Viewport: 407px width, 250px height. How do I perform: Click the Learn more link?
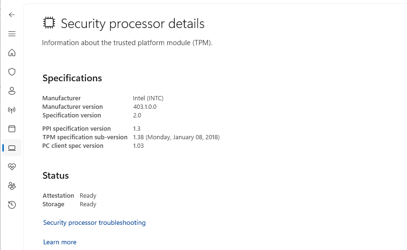[60, 242]
